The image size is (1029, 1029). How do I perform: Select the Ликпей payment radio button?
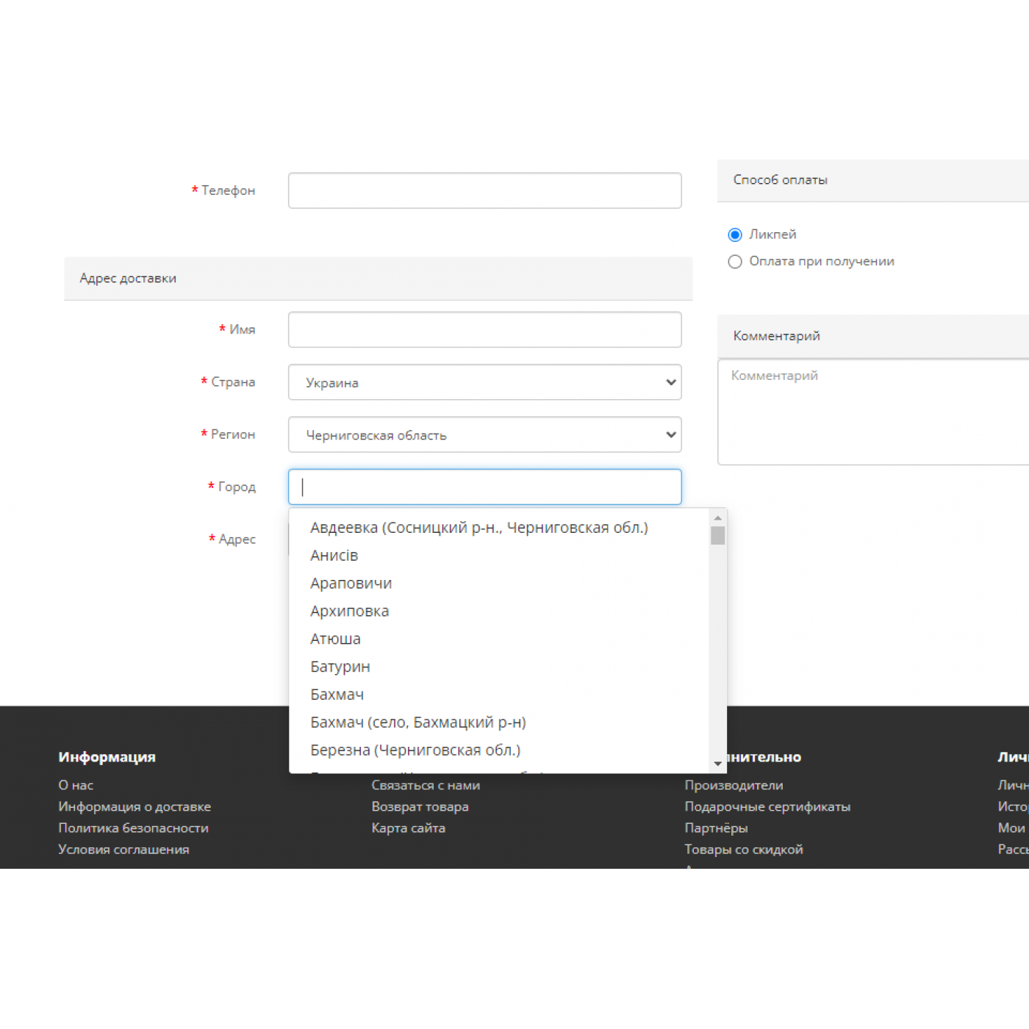734,235
